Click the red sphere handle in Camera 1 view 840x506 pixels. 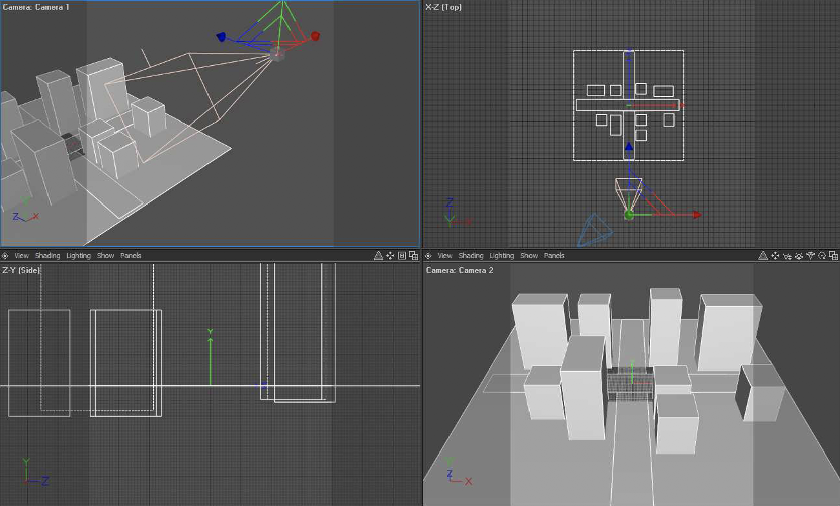point(315,36)
